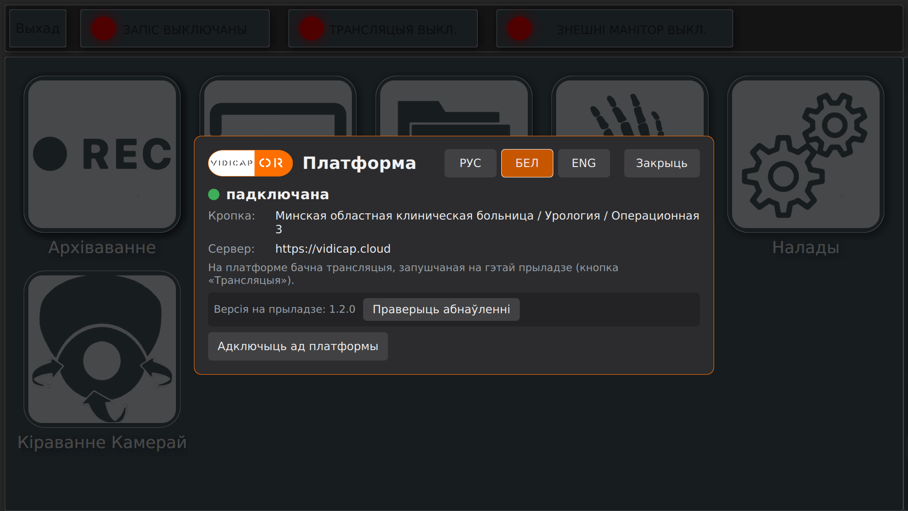Close the Платформа dialog with Закрыць
Screen dimensions: 908x511
point(662,163)
